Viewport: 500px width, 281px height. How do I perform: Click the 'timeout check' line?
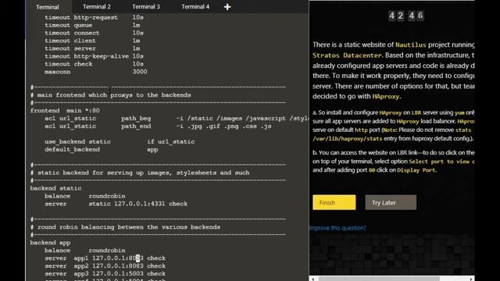tap(94, 64)
